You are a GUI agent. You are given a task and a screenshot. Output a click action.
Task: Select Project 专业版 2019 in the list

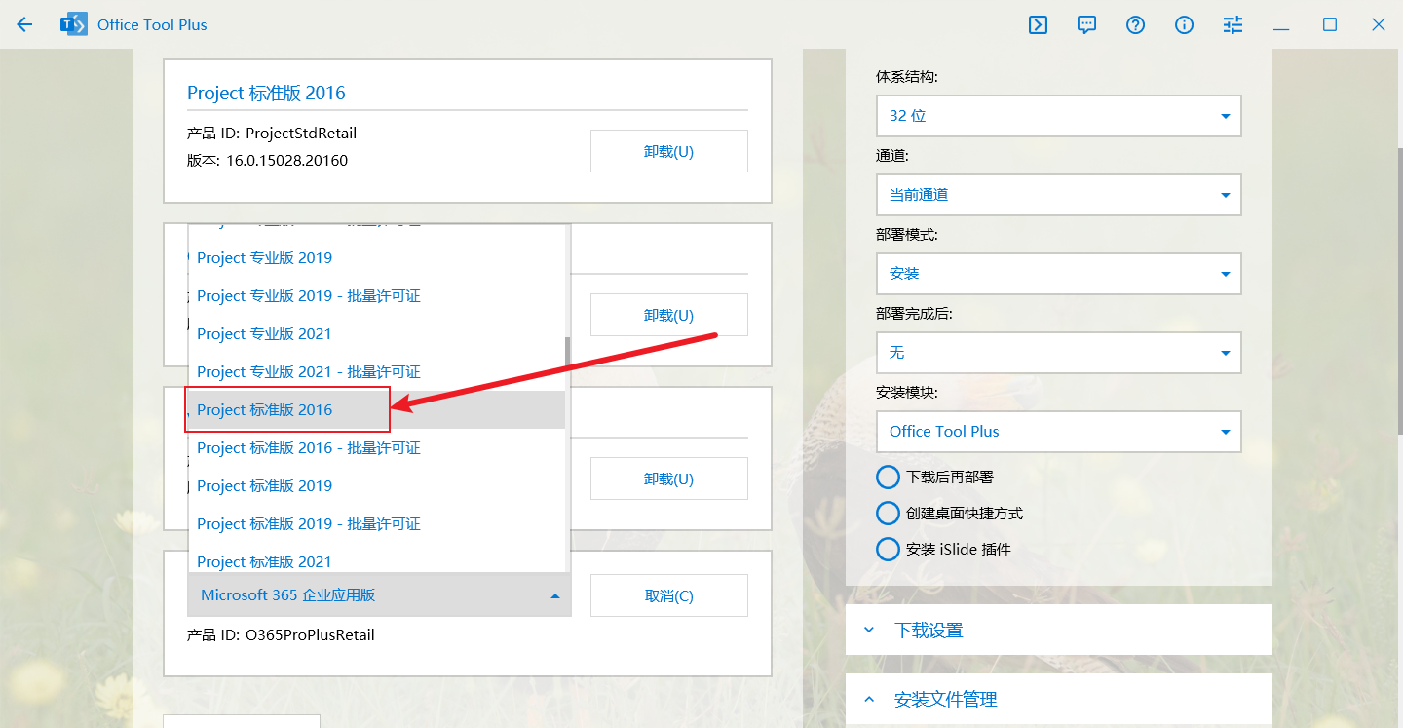pyautogui.click(x=376, y=257)
